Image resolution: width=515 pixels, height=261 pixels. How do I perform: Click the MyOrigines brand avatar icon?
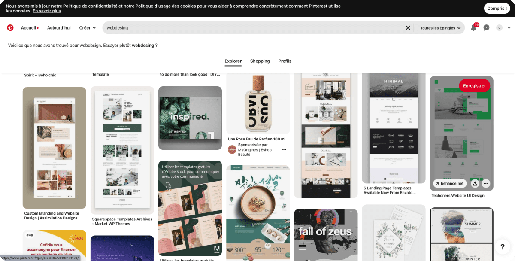point(232,149)
